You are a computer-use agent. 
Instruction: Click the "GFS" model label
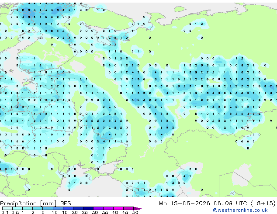click(x=66, y=204)
